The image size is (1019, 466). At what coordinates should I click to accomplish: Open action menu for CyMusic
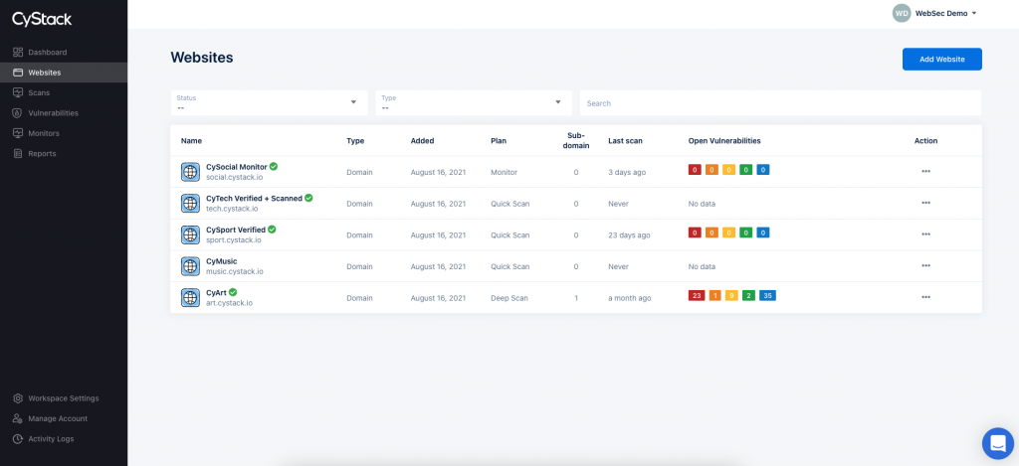(x=926, y=265)
